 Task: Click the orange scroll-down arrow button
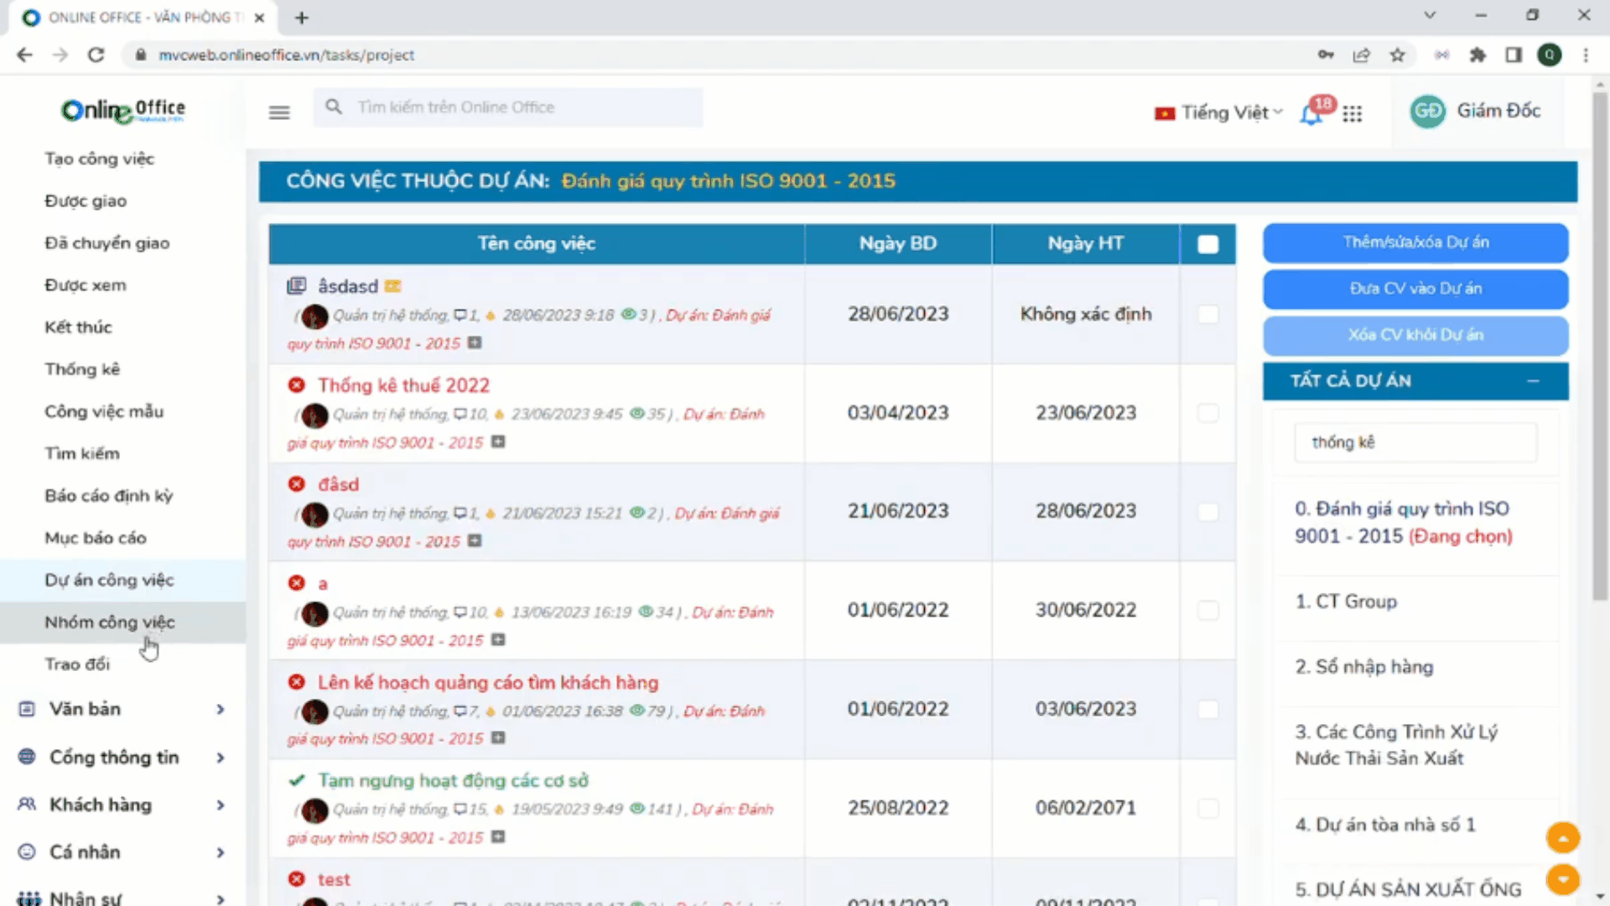tap(1563, 879)
